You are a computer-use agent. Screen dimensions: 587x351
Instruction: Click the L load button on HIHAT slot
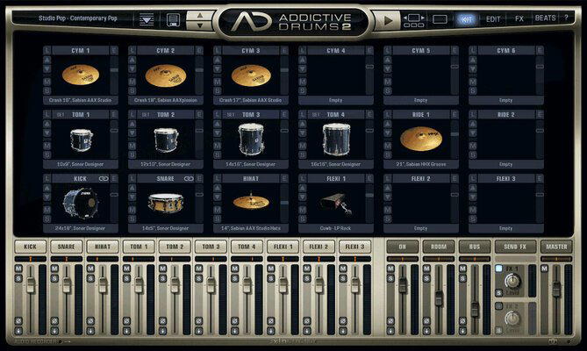[x=217, y=178]
